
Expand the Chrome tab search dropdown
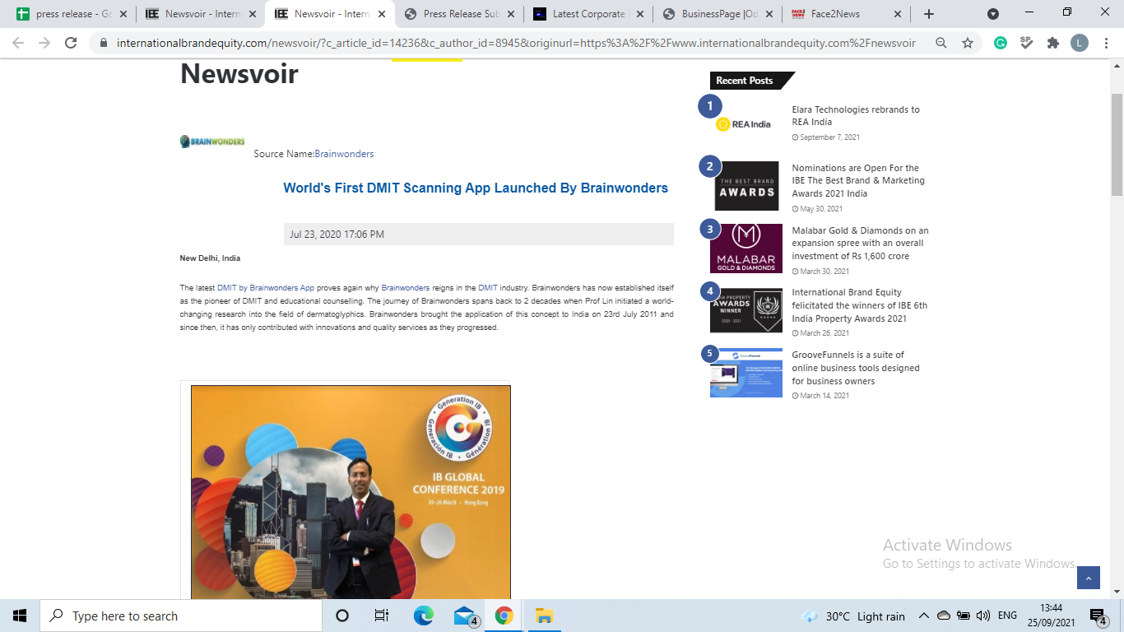993,14
